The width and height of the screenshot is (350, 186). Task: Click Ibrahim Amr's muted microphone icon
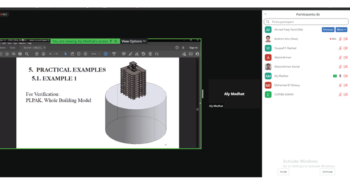pyautogui.click(x=340, y=39)
